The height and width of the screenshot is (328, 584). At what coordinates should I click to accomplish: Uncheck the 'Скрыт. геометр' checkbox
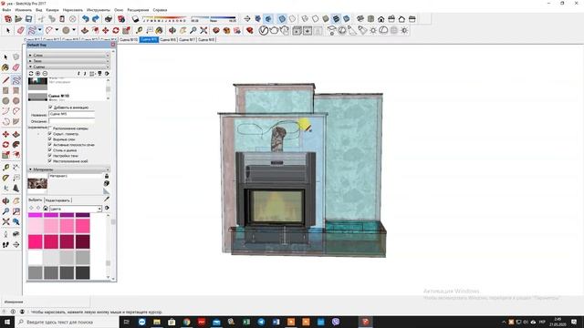click(x=50, y=134)
